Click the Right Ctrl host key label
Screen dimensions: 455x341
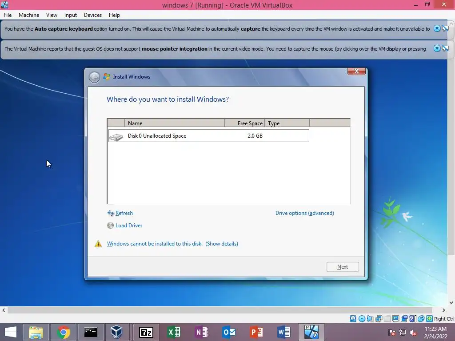click(444, 319)
